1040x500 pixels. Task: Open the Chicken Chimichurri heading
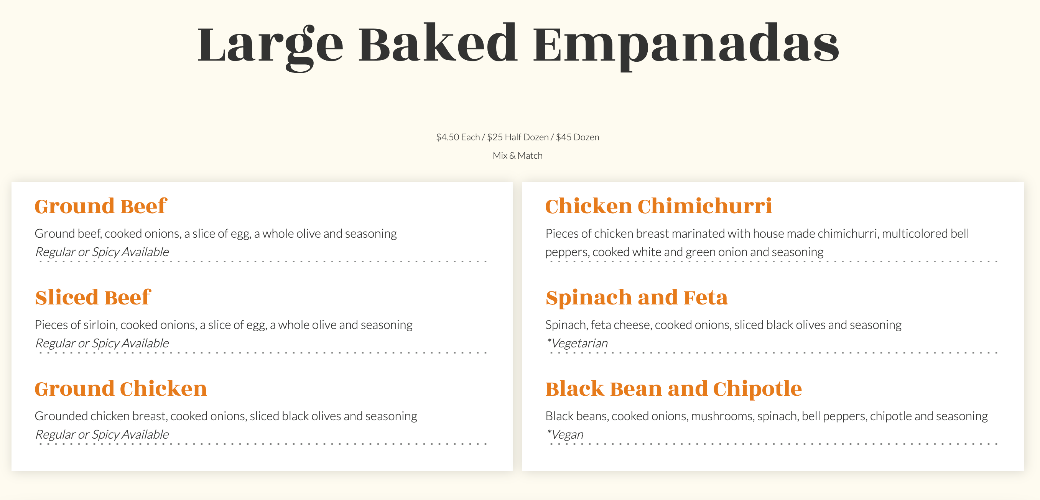point(658,206)
